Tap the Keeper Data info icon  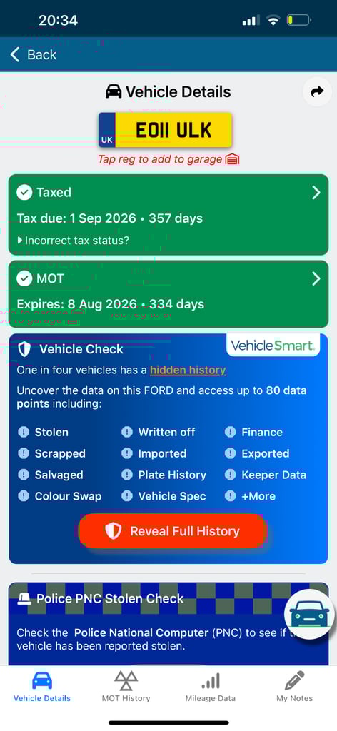(x=231, y=475)
